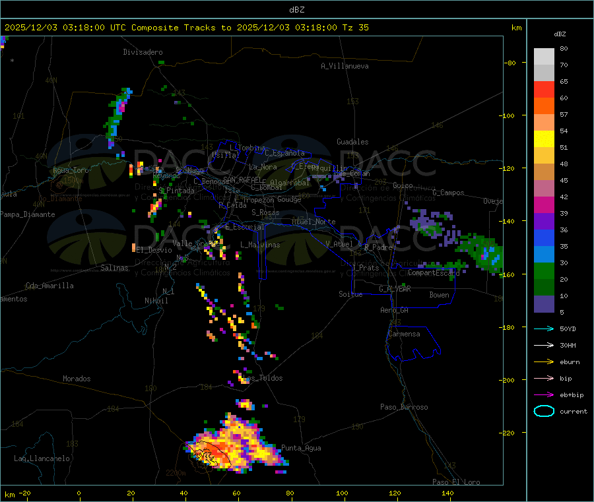Click the 'Los_Toldos' map label

pyautogui.click(x=263, y=378)
